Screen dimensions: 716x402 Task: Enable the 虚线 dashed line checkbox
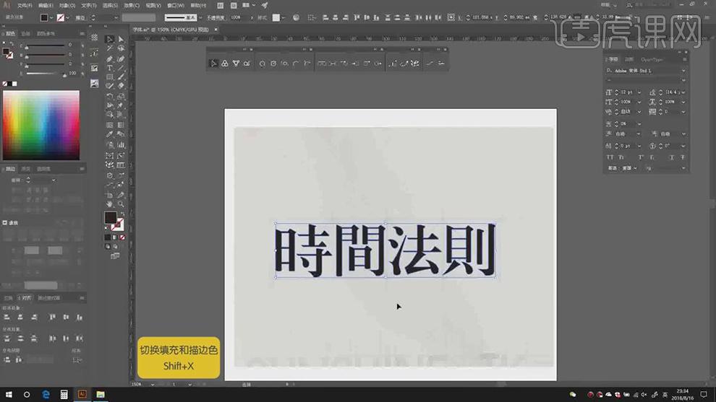[x=5, y=223]
